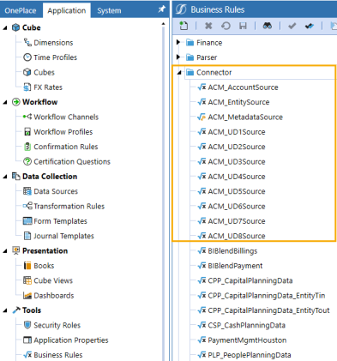Open the ACM_UD8Source rule
Viewport: 337px width, 361px height.
point(237,236)
